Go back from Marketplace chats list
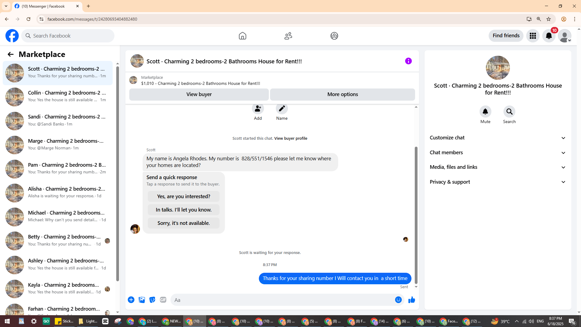Image resolution: width=581 pixels, height=327 pixels. [11, 54]
